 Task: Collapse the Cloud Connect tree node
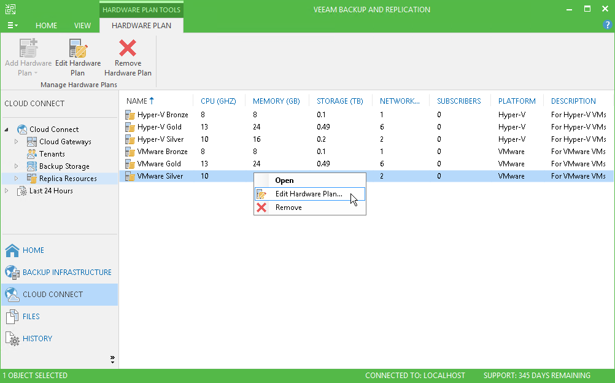[6, 129]
